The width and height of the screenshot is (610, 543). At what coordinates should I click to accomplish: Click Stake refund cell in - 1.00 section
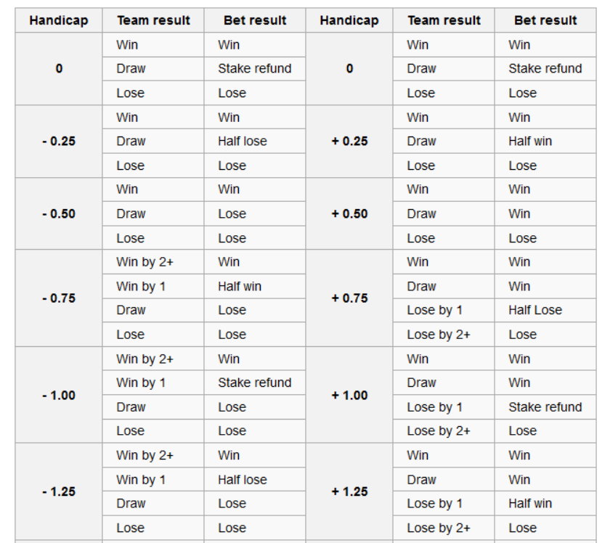click(255, 383)
